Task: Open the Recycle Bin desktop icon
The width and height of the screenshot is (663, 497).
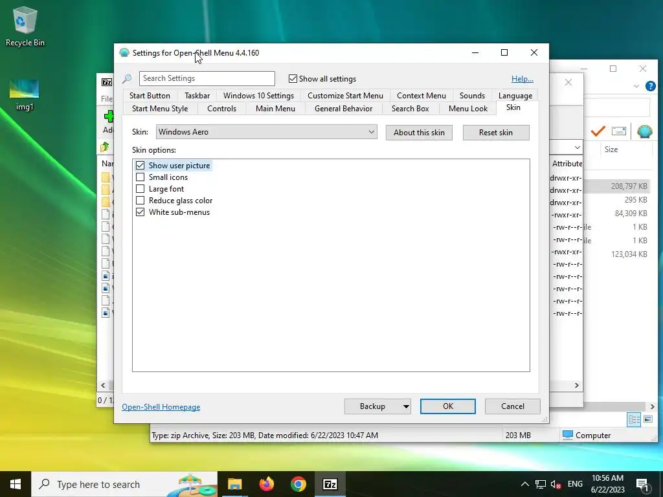Action: coord(25,26)
